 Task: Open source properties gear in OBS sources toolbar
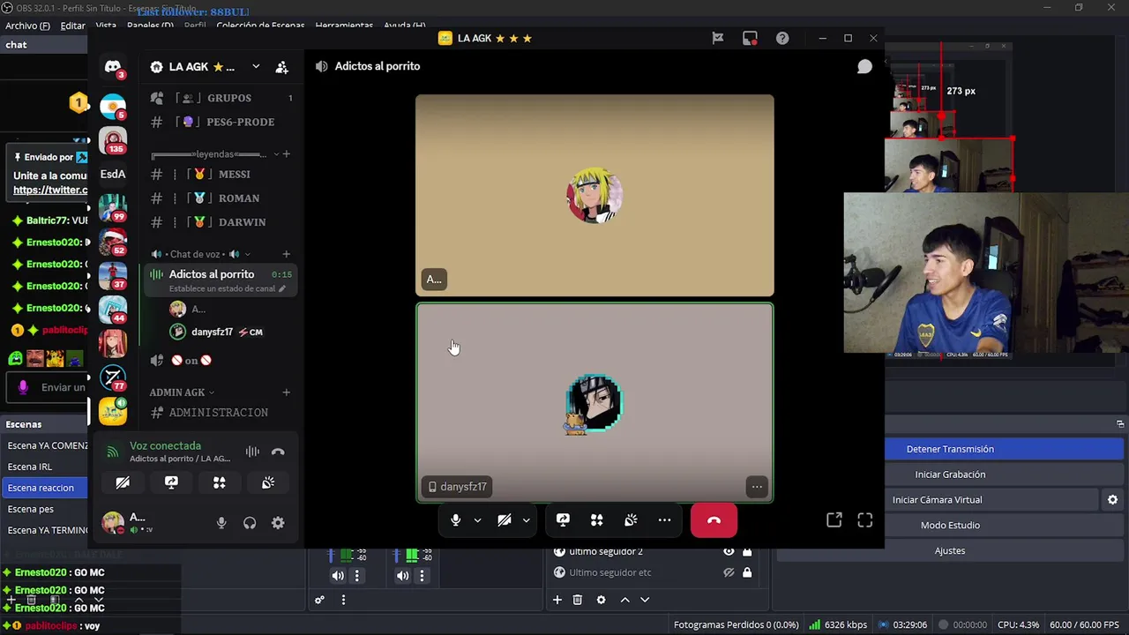pos(601,600)
